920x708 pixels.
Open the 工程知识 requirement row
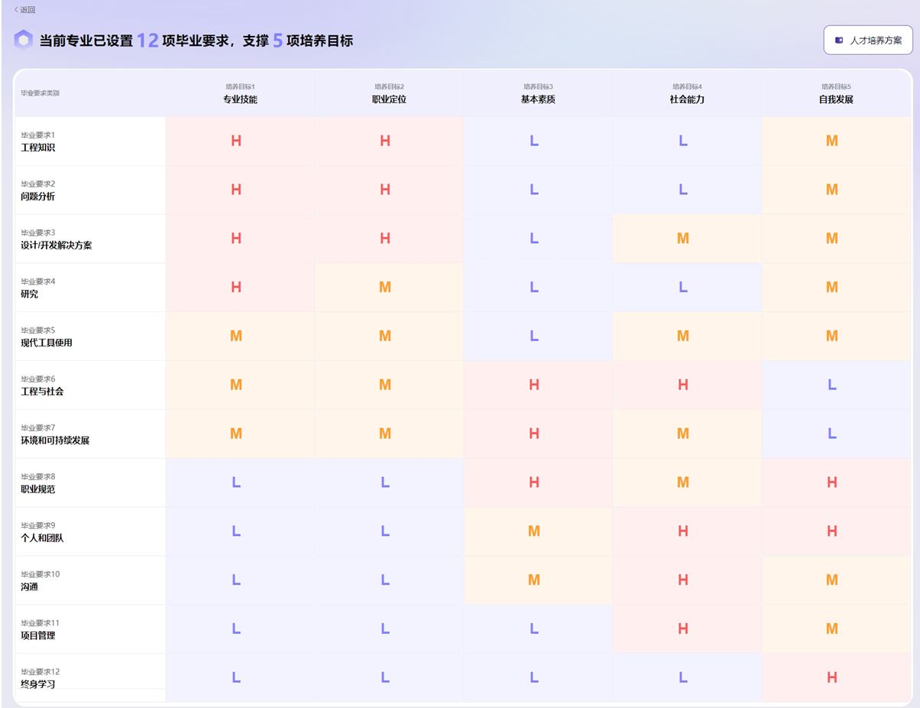(x=38, y=148)
